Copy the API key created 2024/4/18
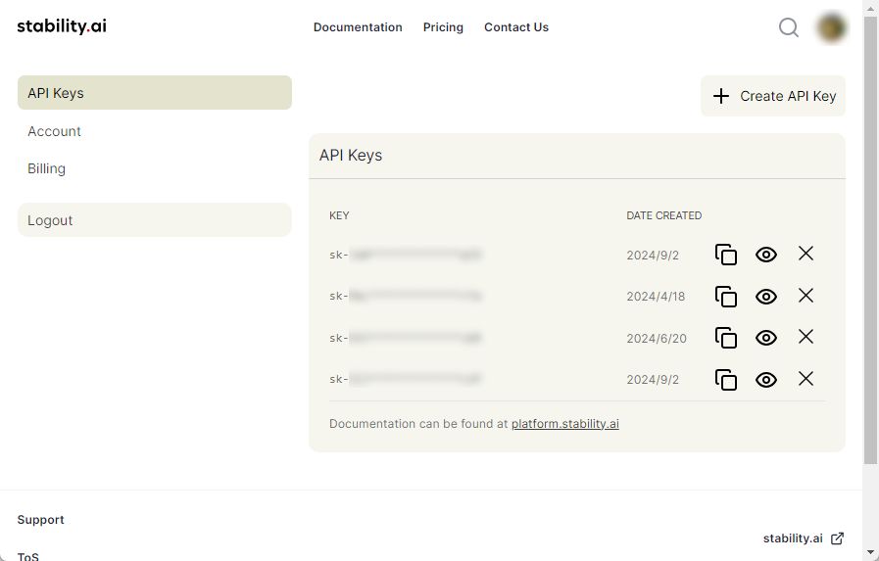Screen dimensions: 879x561 click(726, 297)
